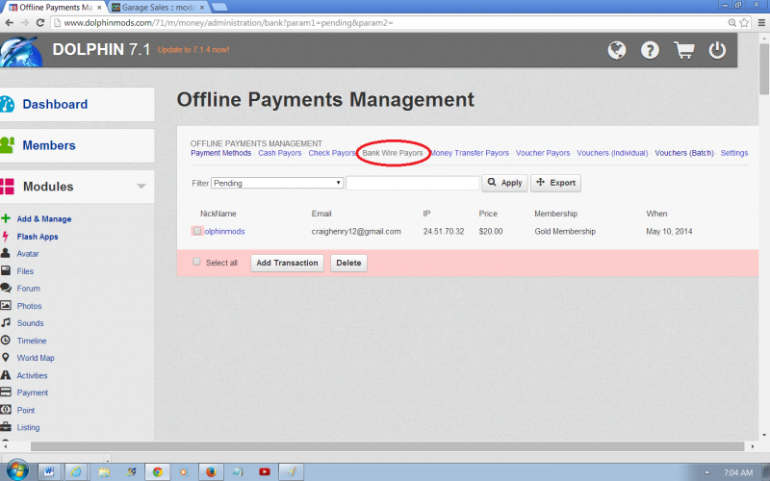Click the green Members icon

[x=7, y=145]
